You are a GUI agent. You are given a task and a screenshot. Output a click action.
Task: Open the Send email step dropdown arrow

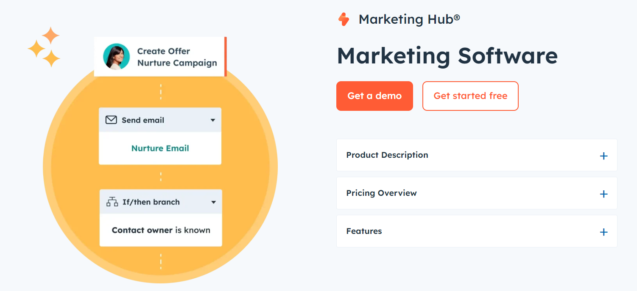213,120
